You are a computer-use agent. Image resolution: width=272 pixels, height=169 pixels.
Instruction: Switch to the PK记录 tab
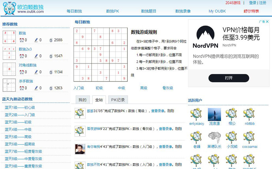117,100
